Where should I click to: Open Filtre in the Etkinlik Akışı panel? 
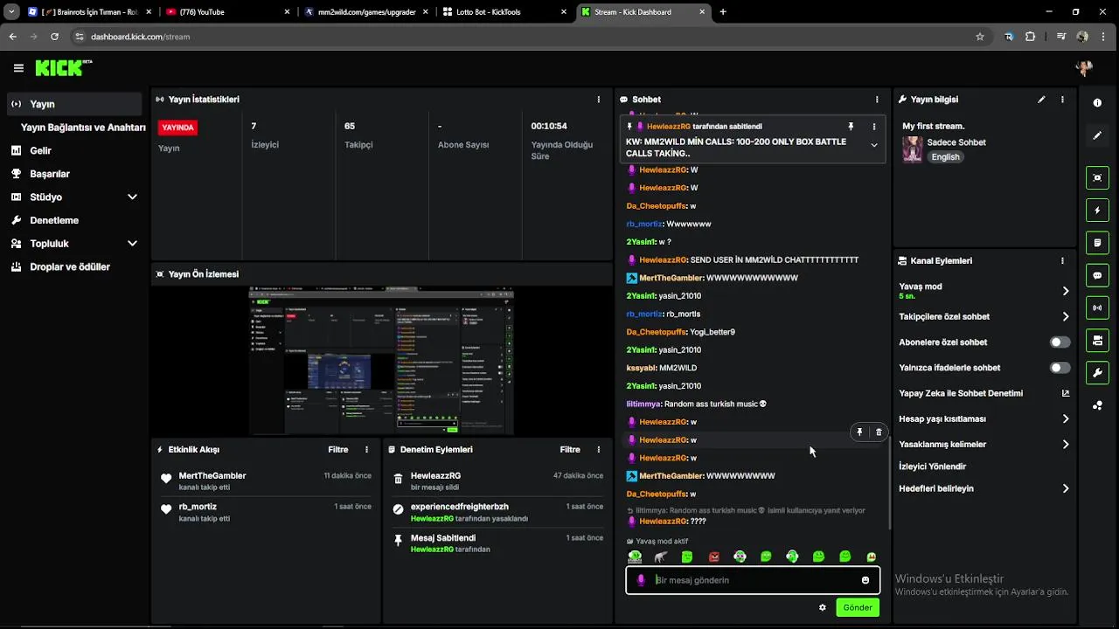coord(337,450)
